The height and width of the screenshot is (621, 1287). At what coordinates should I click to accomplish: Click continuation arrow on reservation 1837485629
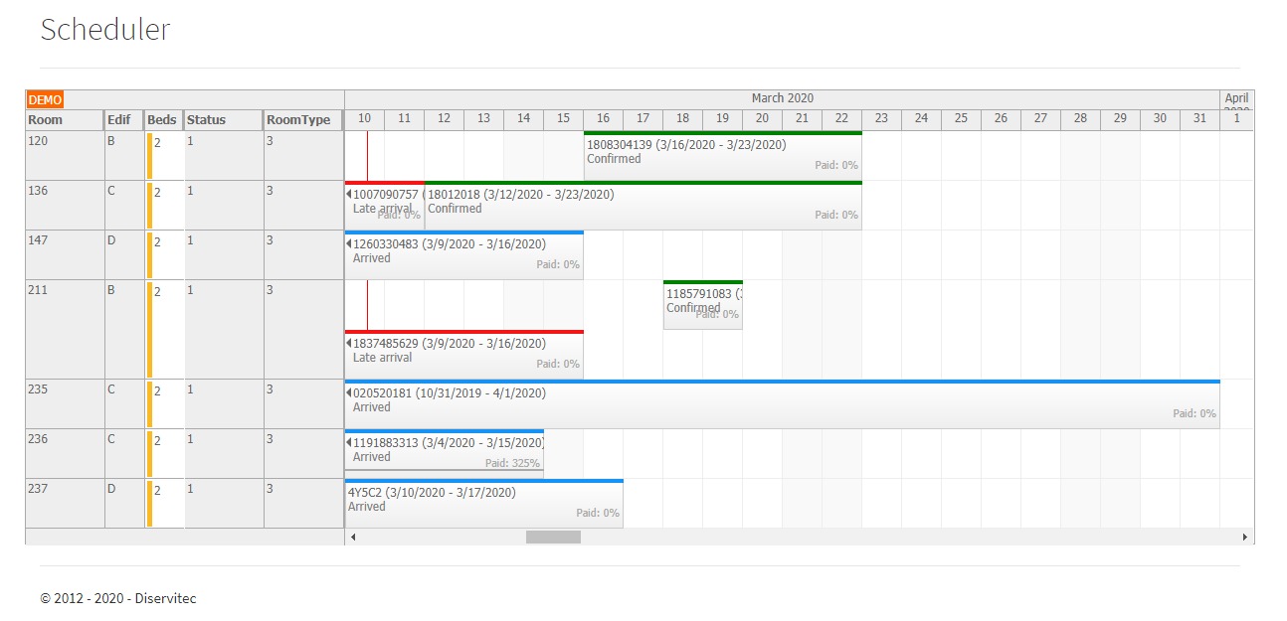pyautogui.click(x=349, y=344)
